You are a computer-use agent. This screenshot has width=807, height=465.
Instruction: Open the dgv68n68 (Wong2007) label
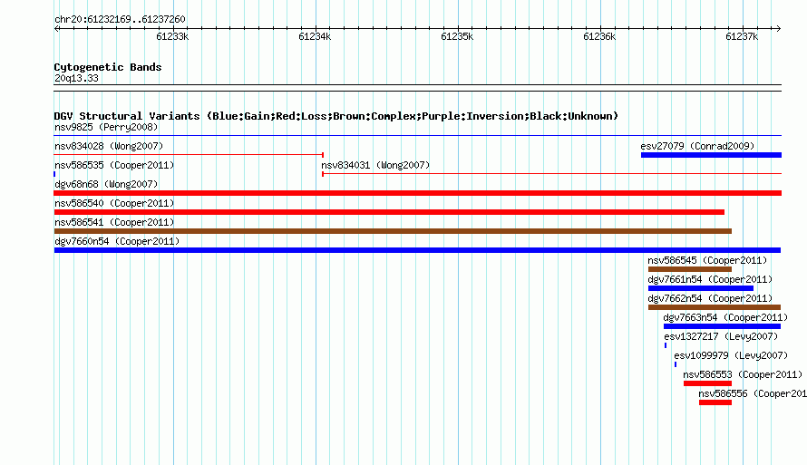pos(106,184)
